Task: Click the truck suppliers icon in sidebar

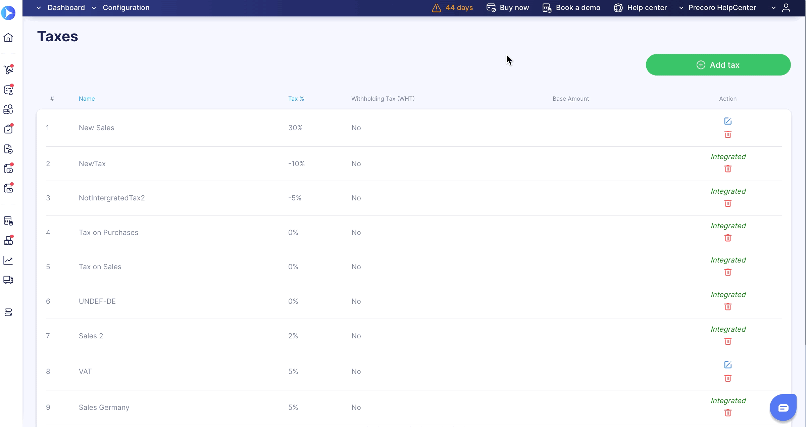Action: click(8, 280)
